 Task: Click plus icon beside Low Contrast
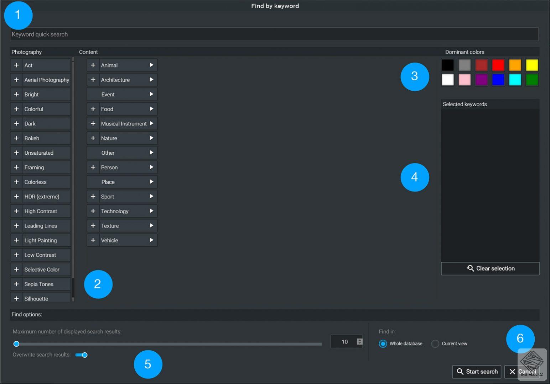[16, 255]
